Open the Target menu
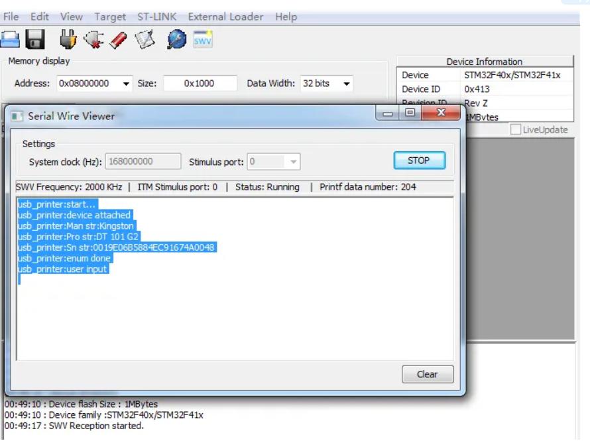590x447 pixels. 110,17
